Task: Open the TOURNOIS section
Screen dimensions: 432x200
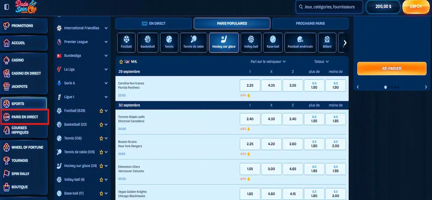Action: pyautogui.click(x=24, y=161)
